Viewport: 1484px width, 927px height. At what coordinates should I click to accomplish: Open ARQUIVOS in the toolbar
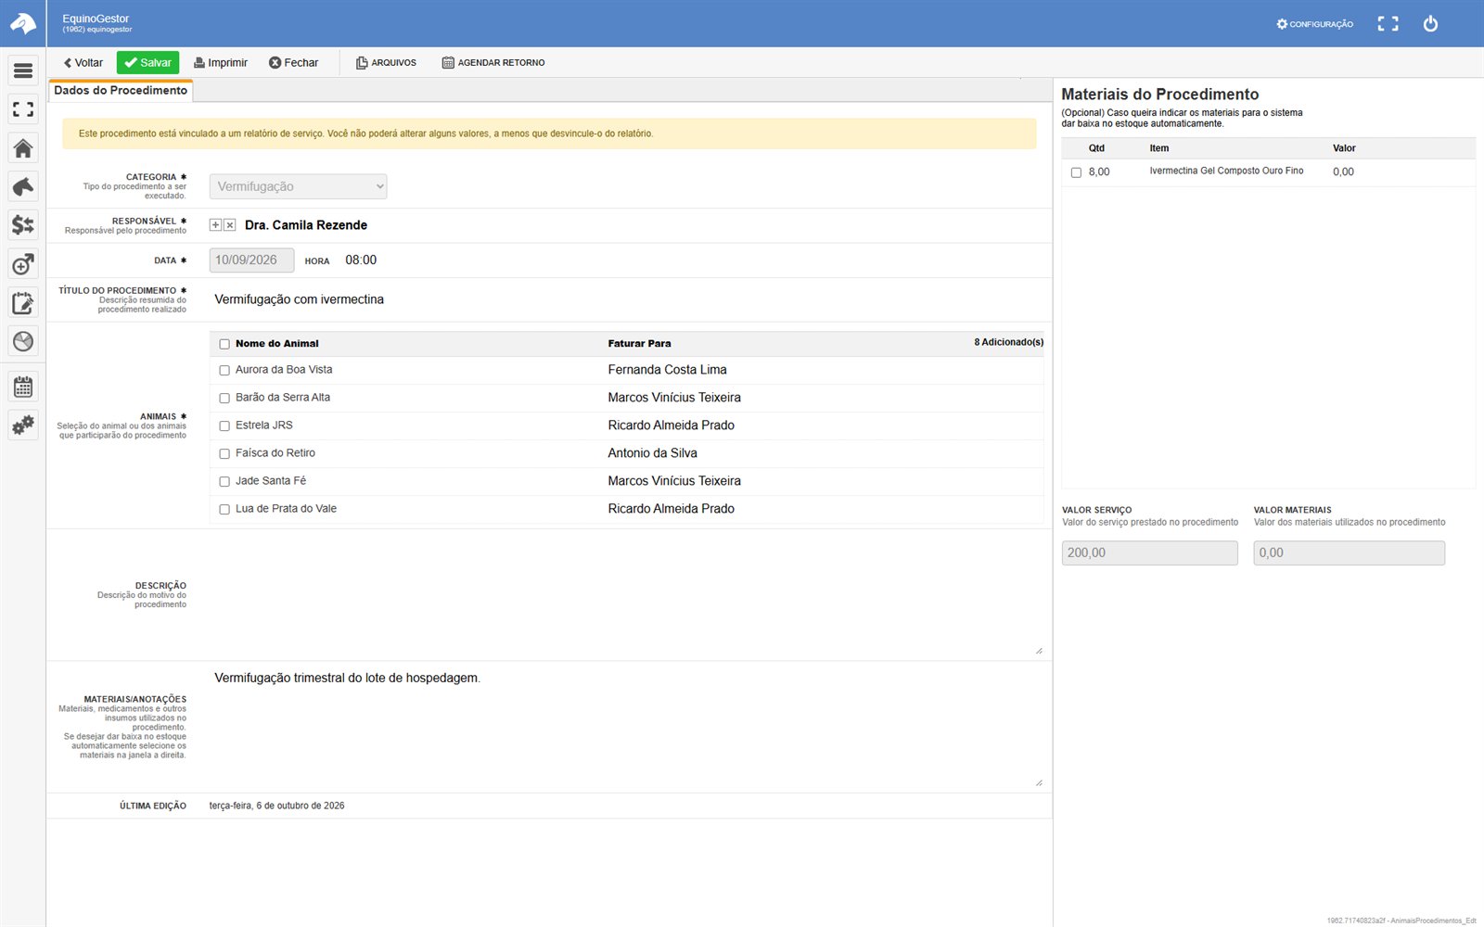tap(387, 63)
